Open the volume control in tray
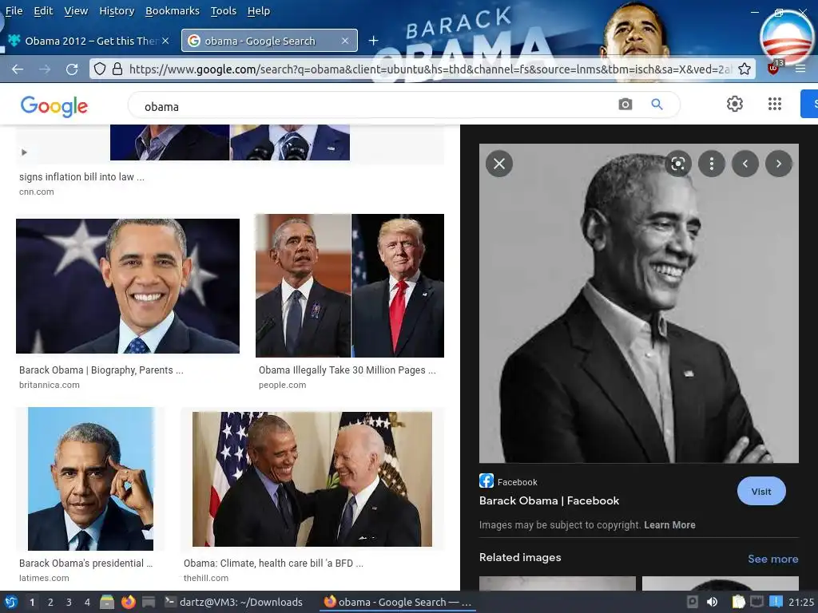 point(712,602)
